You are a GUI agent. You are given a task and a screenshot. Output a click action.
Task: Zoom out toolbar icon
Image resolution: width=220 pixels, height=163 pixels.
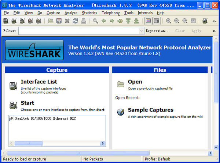(177, 21)
